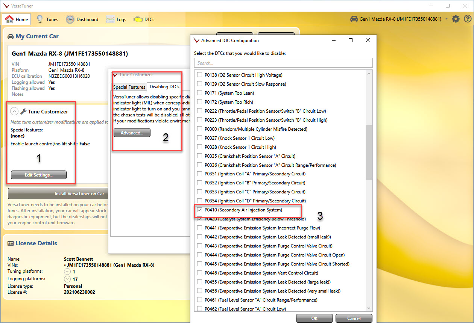Cancel the Advanced DTC Configuration dialog
Screen dimensions: 474x323
tap(354, 318)
